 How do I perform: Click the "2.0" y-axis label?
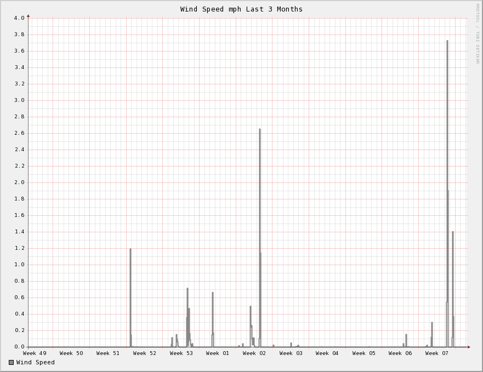[x=19, y=182]
